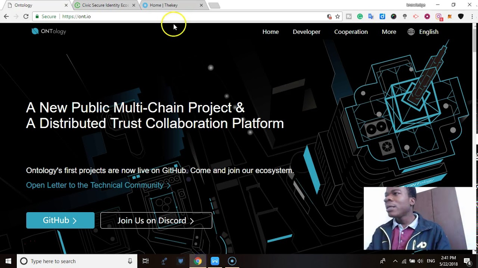Viewport: 478px width, 268px height.
Task: Click the blue 'd' extension icon
Action: click(382, 16)
